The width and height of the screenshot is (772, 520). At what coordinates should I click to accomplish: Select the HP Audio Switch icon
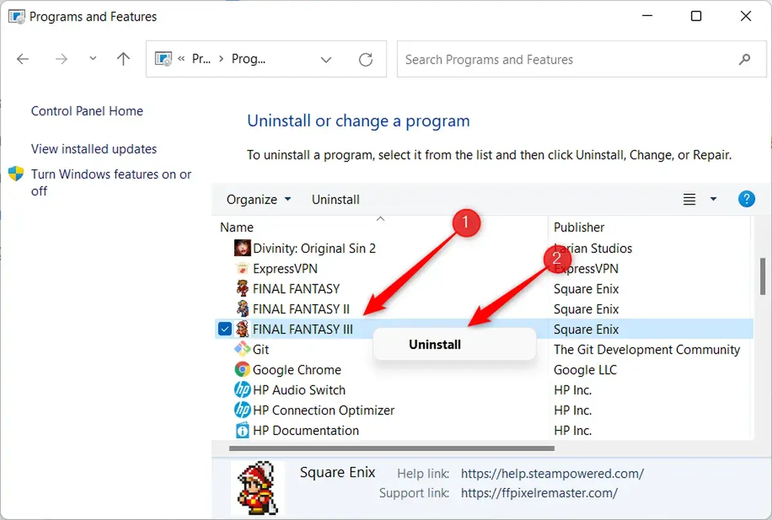243,390
